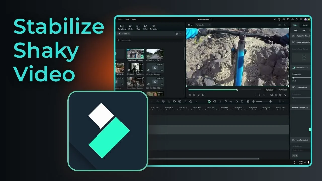The height and width of the screenshot is (181, 322).
Task: Open the Effects panel
Action: coord(130,27)
